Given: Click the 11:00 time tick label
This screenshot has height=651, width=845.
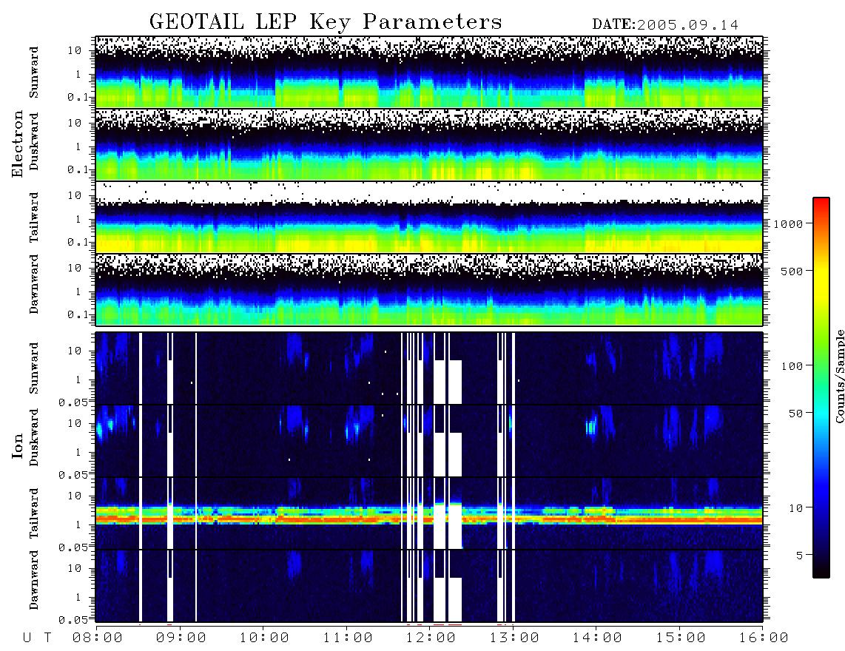Looking at the screenshot, I should (348, 638).
